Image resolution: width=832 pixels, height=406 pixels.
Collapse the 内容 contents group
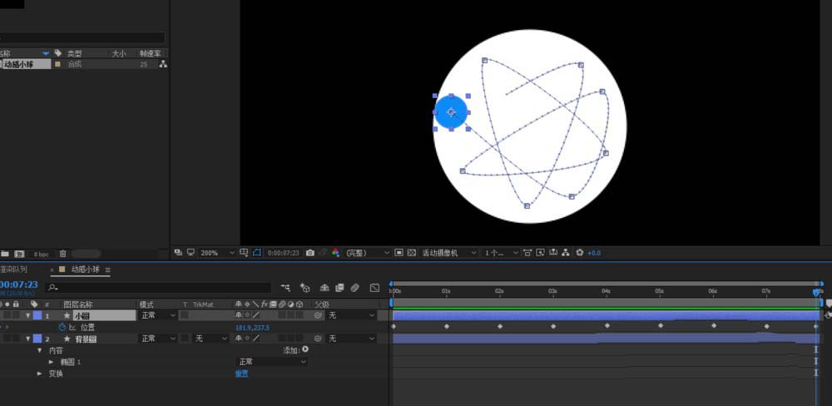point(39,350)
